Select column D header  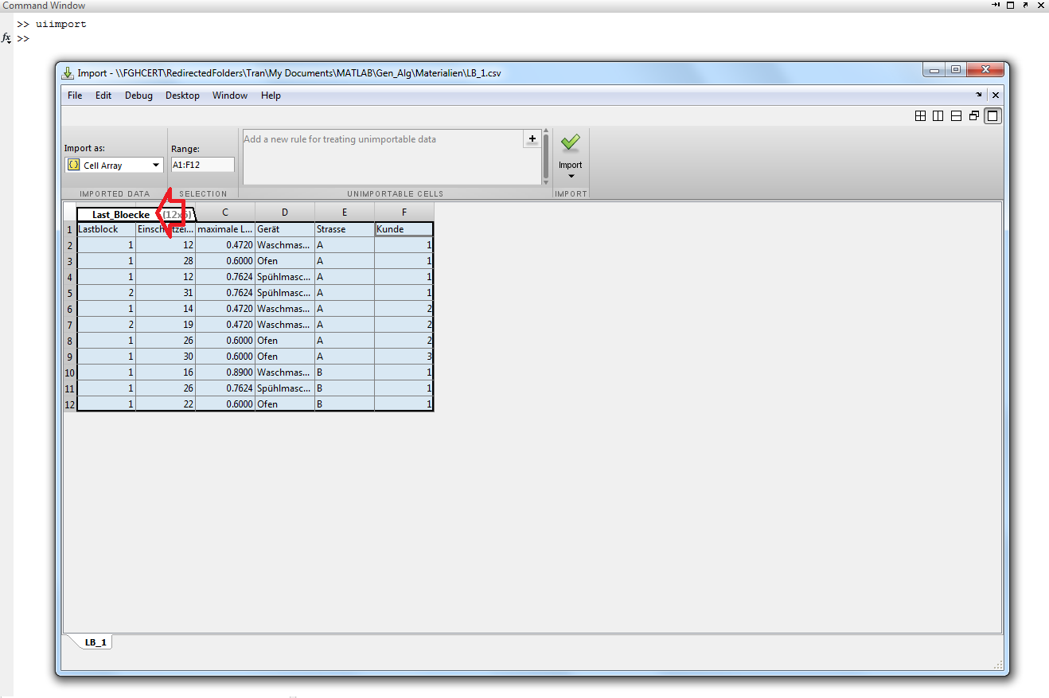click(x=285, y=213)
